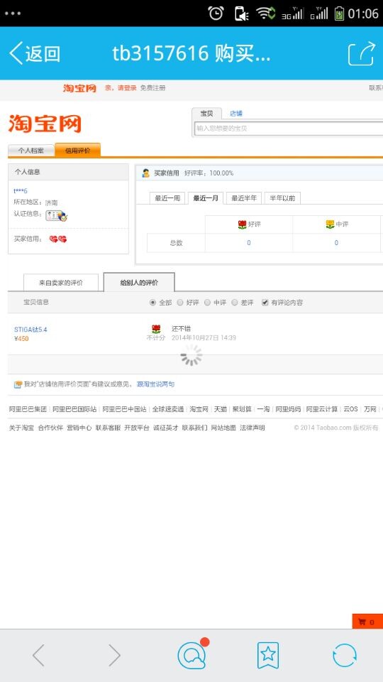The width and height of the screenshot is (383, 682).
Task: Tap the share icon in header
Action: pyautogui.click(x=362, y=53)
